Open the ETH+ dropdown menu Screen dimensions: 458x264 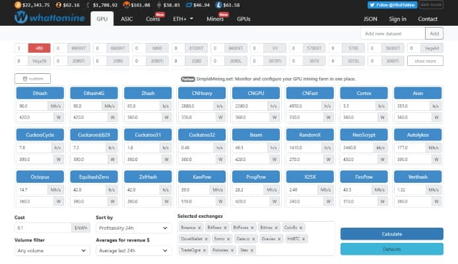183,19
